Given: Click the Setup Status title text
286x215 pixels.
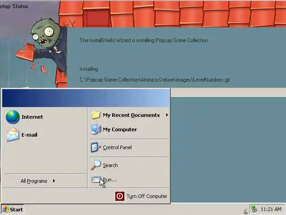Looking at the screenshot, I should click(x=14, y=6).
